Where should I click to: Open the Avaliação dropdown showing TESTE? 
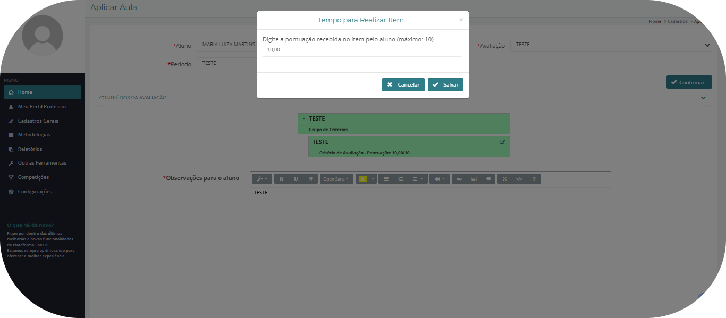point(611,45)
